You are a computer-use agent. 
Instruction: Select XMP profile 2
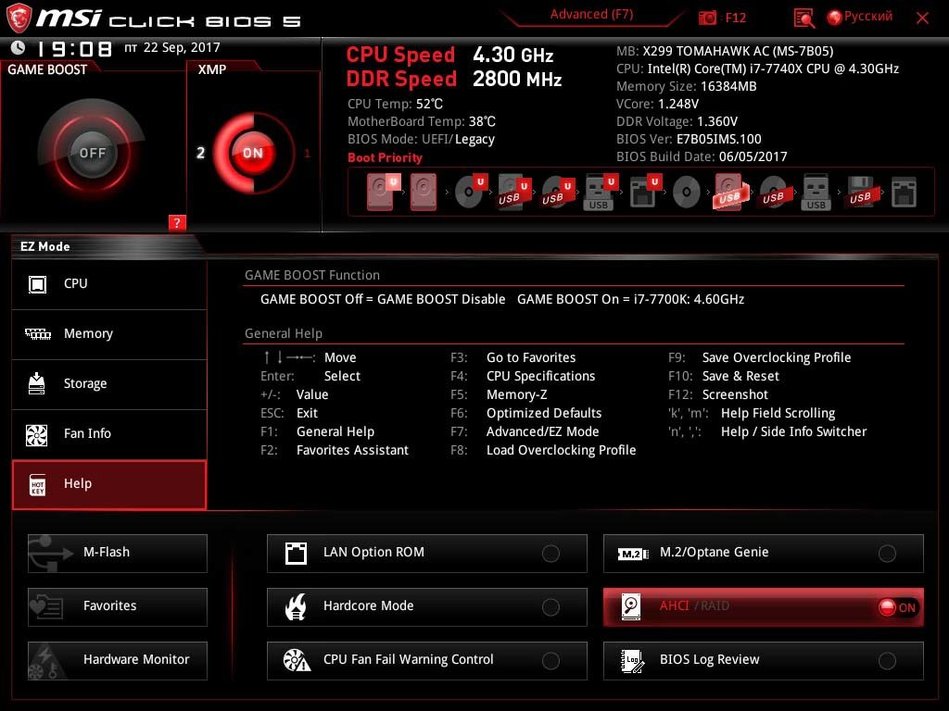pos(200,153)
